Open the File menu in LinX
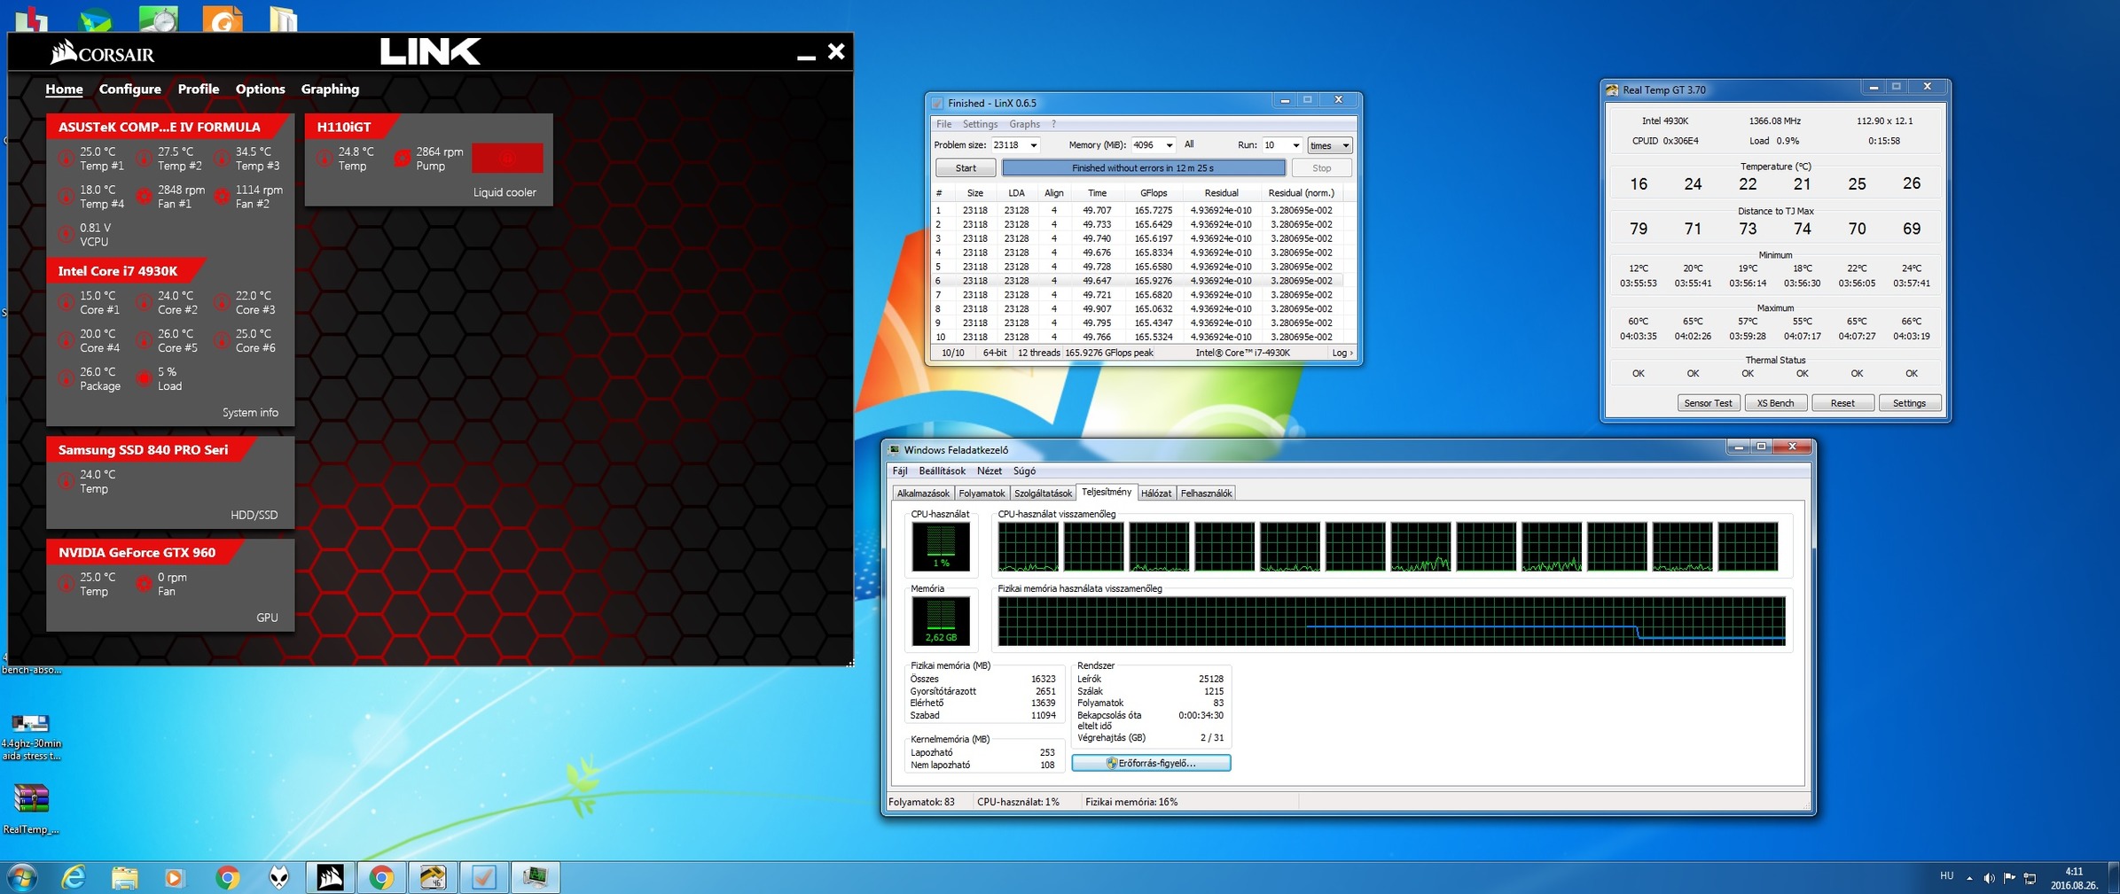 point(943,124)
